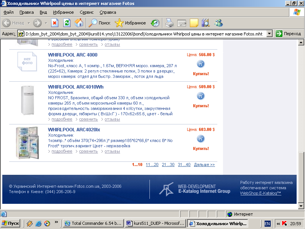
Task: Stop page loading with the red X icon
Action: click(55, 23)
